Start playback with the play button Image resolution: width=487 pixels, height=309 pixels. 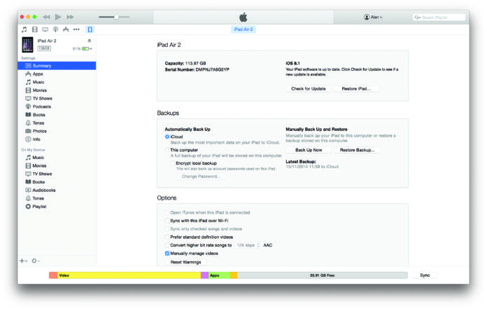[x=58, y=17]
